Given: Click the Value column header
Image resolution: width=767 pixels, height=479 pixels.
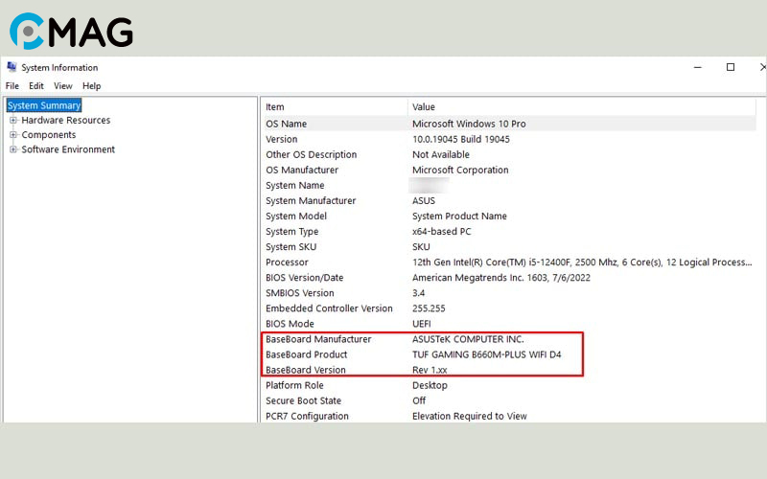Looking at the screenshot, I should (x=424, y=107).
